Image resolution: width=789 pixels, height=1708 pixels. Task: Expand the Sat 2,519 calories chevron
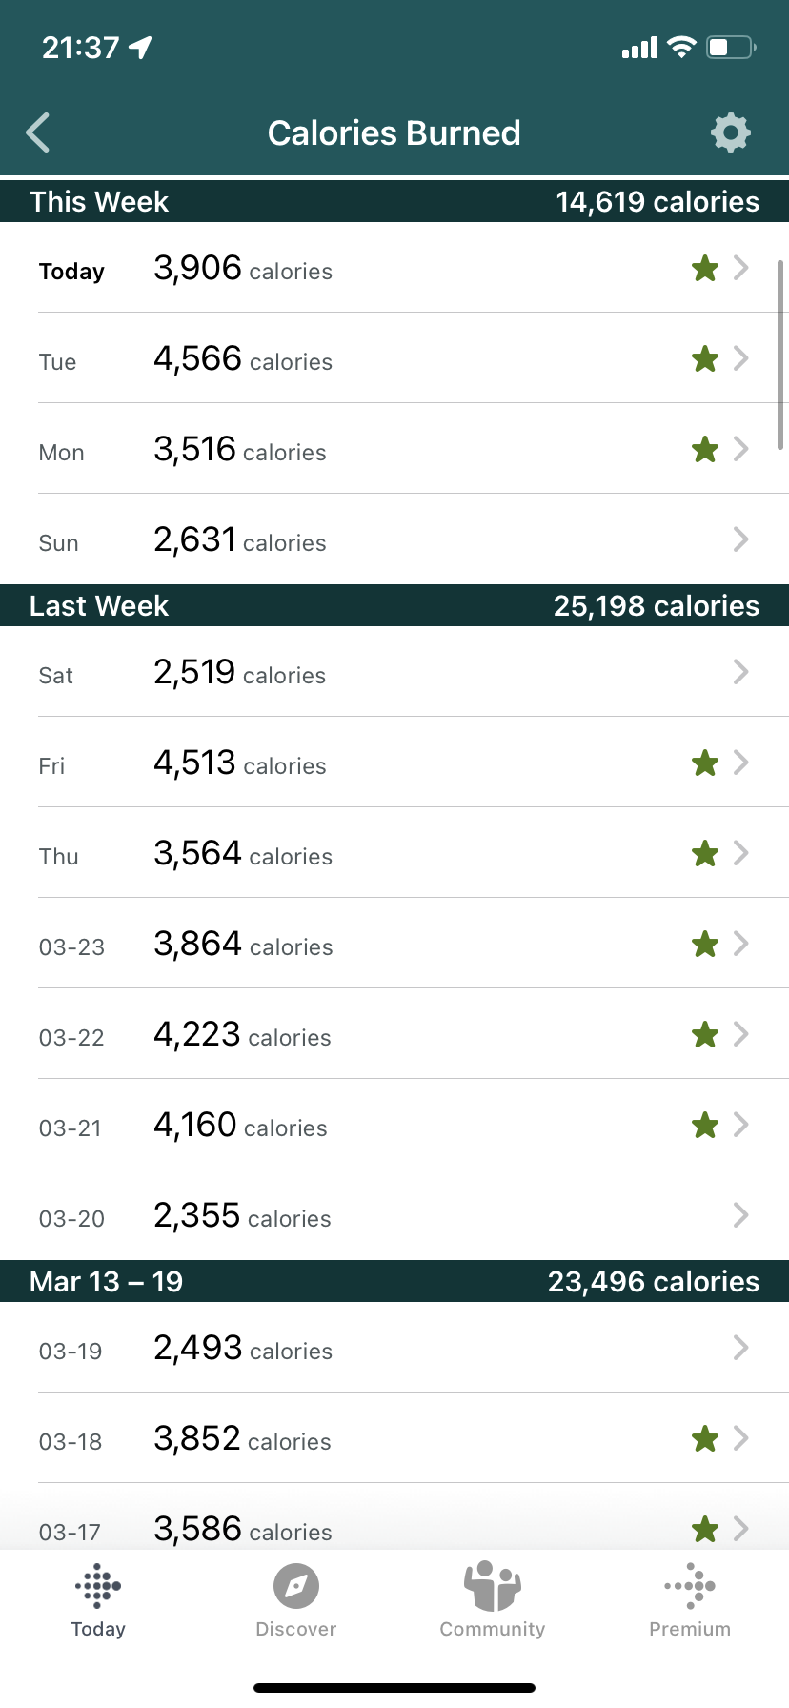741,672
